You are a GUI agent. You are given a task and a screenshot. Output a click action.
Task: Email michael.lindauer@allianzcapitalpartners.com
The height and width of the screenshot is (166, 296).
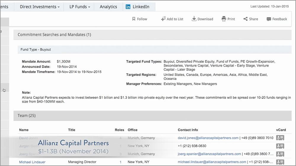[212, 162]
